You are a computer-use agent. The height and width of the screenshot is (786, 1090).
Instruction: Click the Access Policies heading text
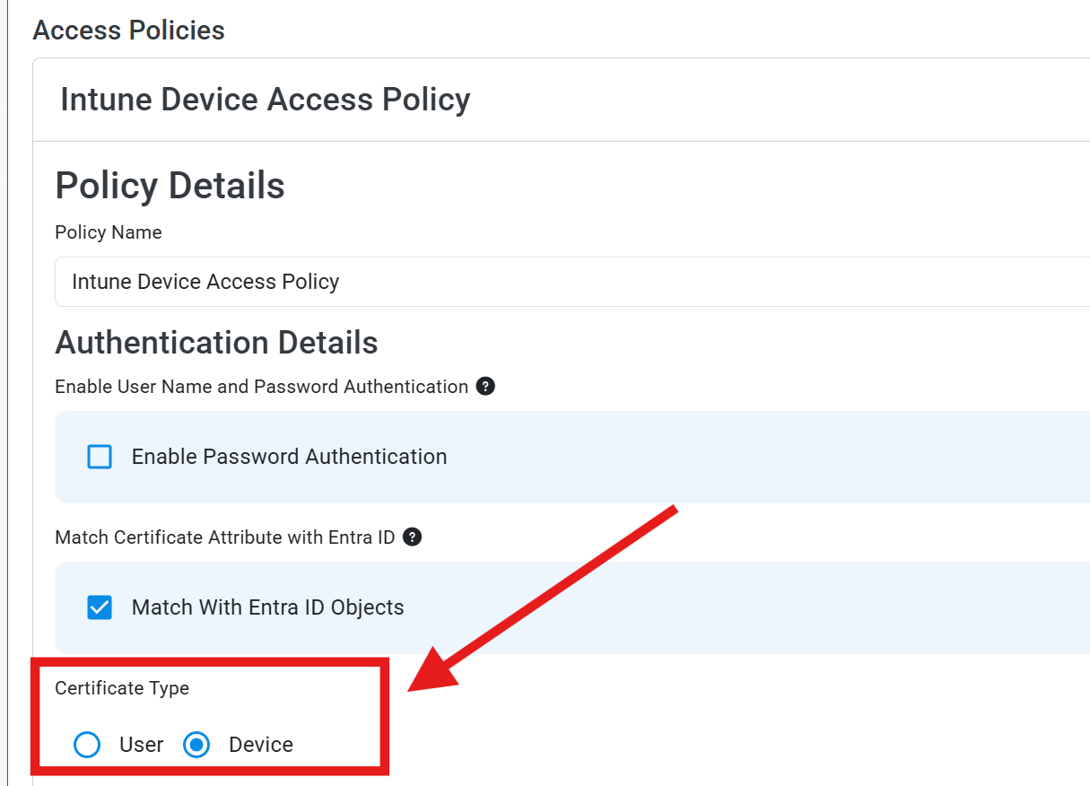pyautogui.click(x=128, y=30)
